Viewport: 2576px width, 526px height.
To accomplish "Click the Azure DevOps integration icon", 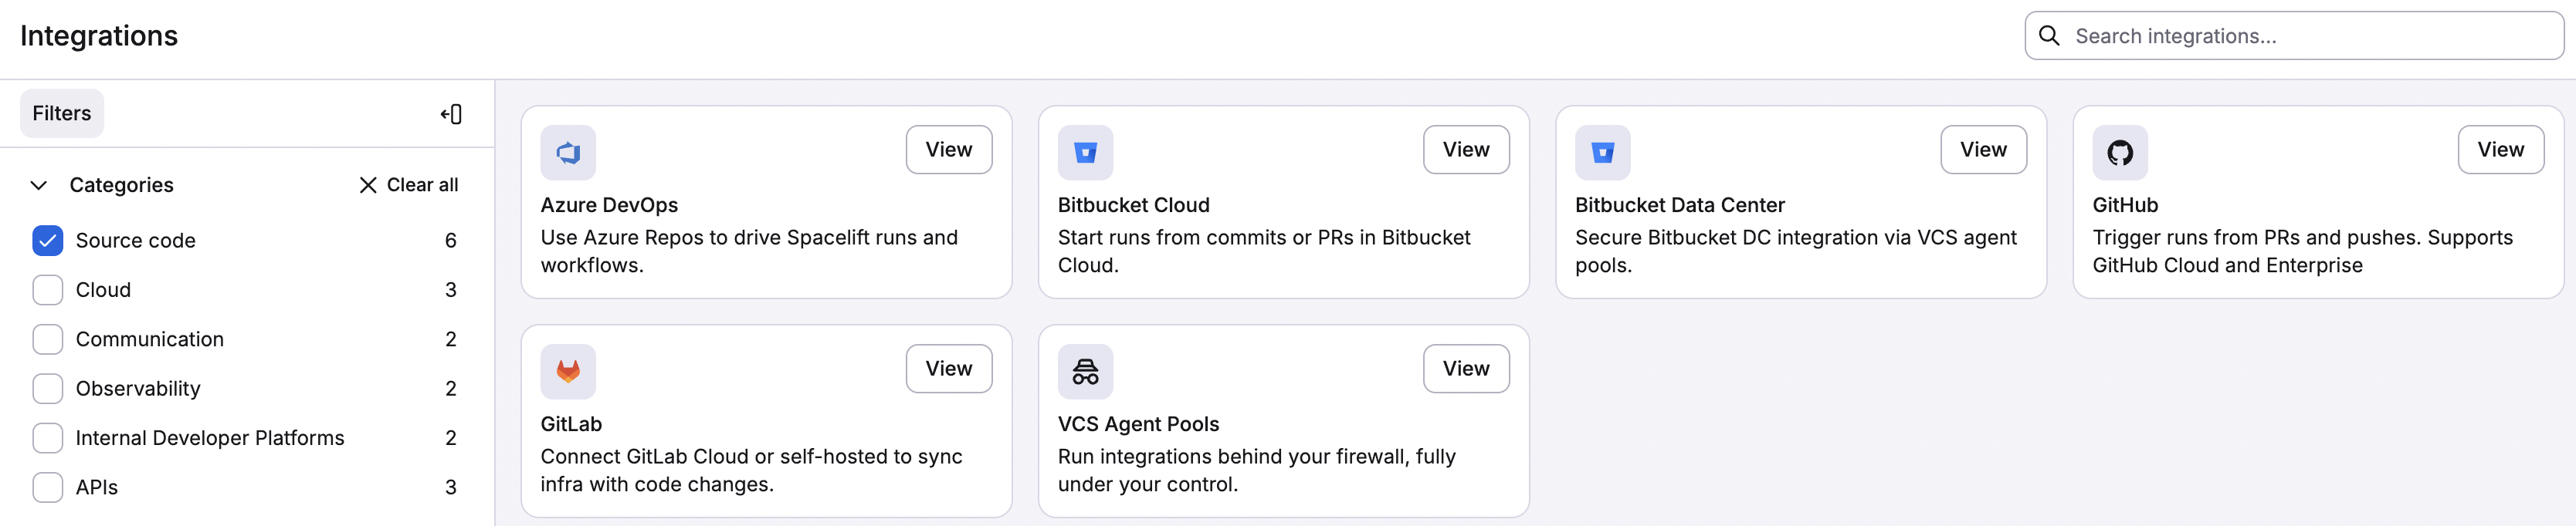I will point(568,153).
